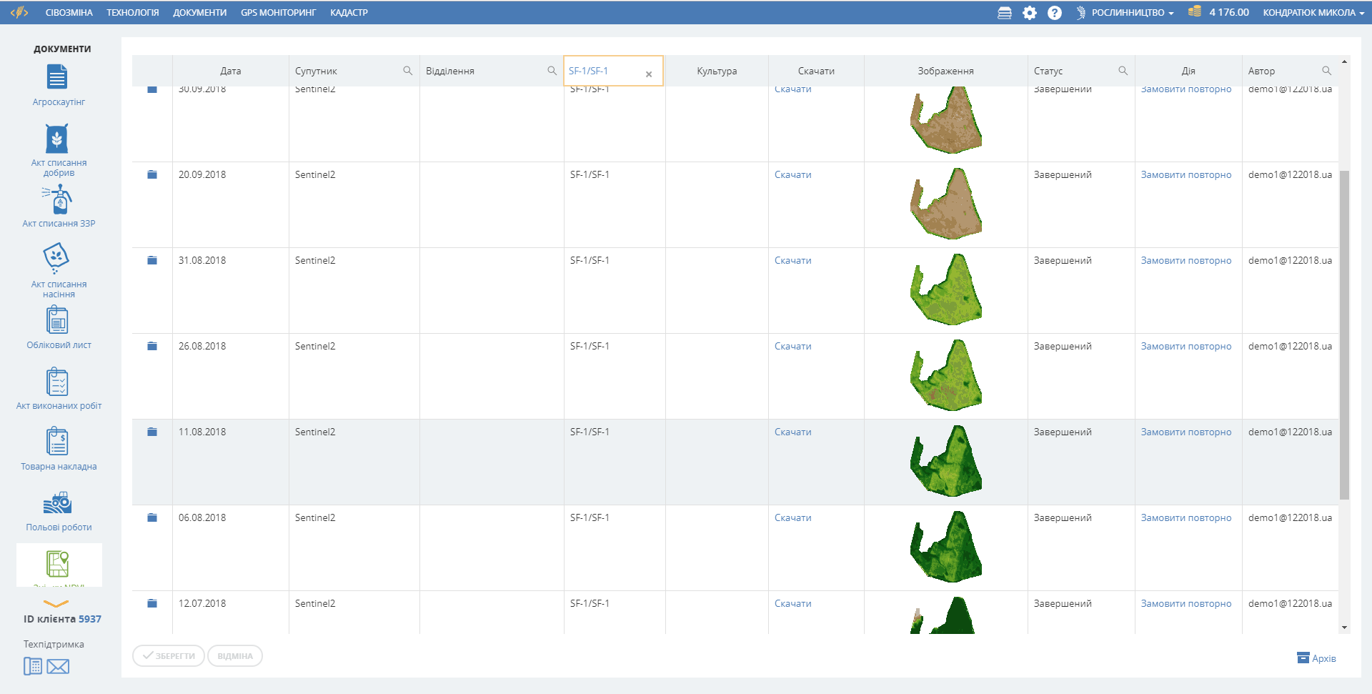Open the КАДАСТР menu
The width and height of the screenshot is (1372, 694).
(349, 13)
